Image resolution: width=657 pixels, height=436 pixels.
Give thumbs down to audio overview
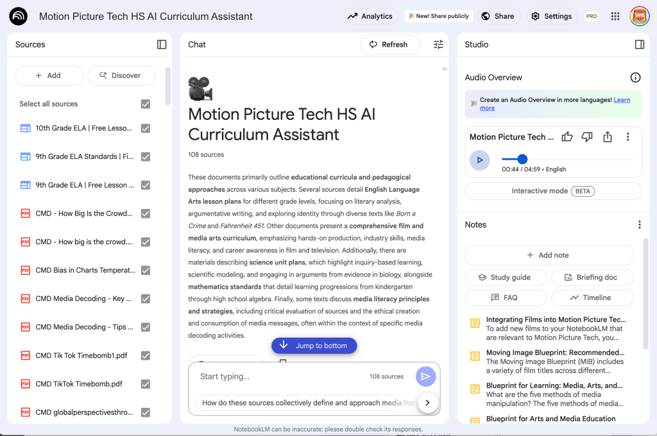(x=586, y=137)
